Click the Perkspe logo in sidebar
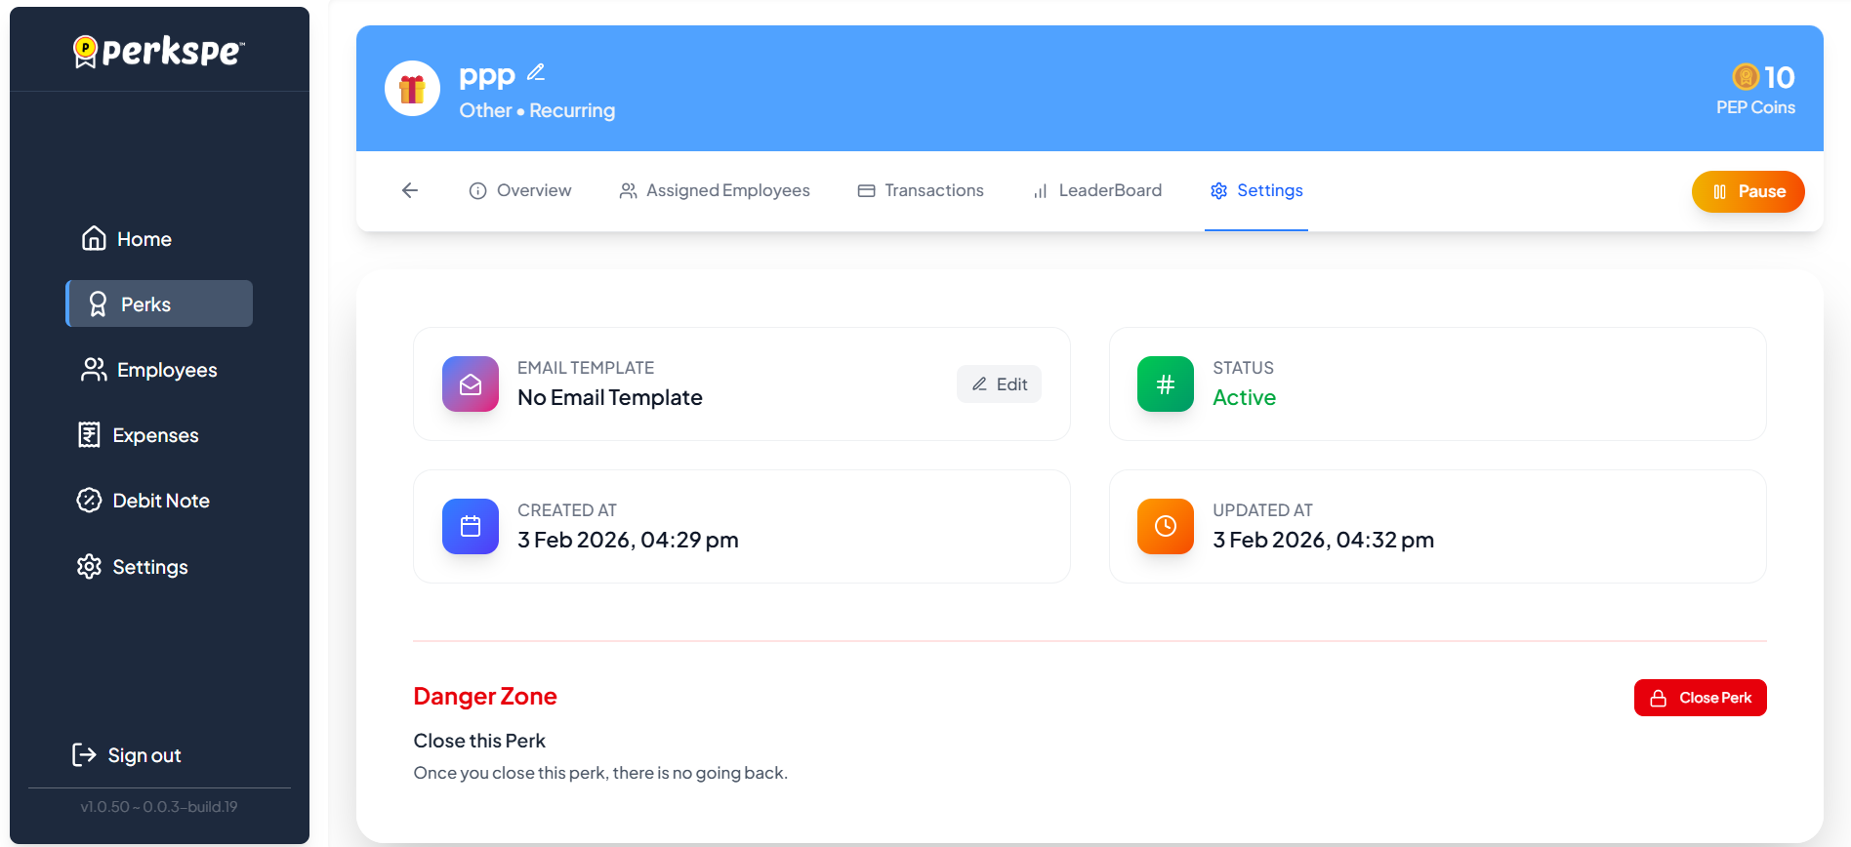The height and width of the screenshot is (847, 1851). (x=159, y=51)
